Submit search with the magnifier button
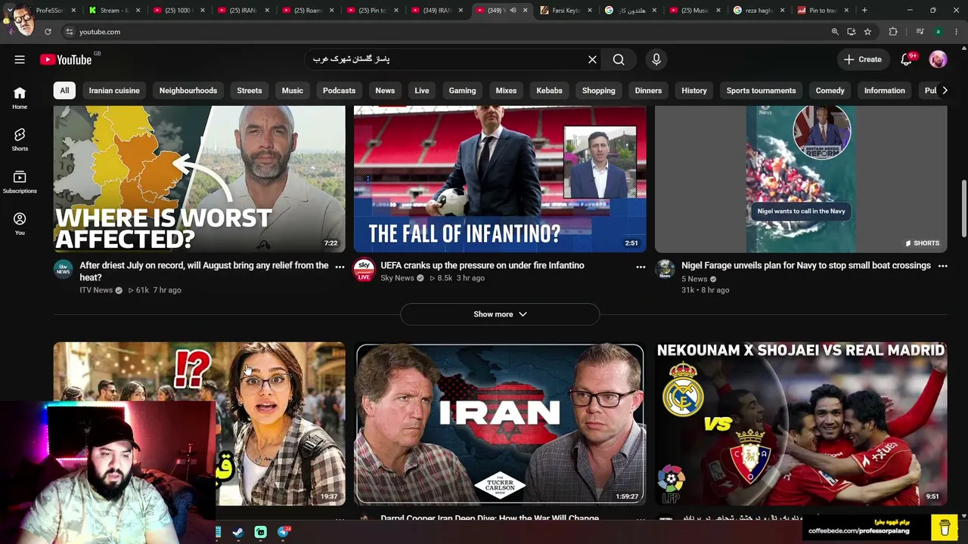The width and height of the screenshot is (968, 544). (619, 60)
